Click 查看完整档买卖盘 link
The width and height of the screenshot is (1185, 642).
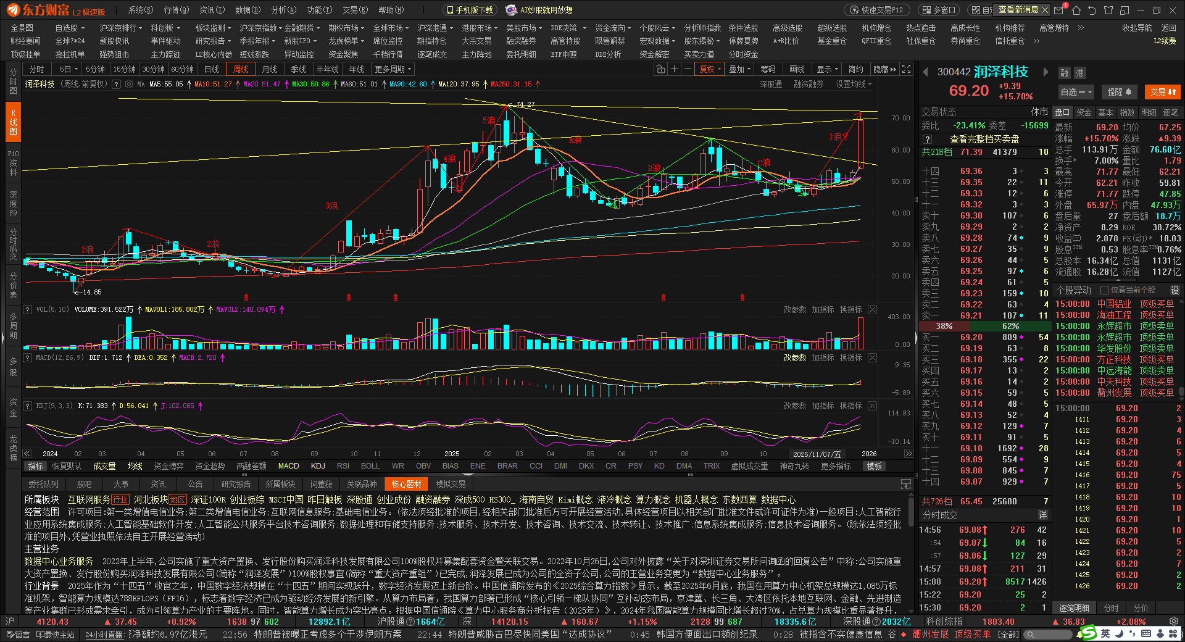[984, 139]
